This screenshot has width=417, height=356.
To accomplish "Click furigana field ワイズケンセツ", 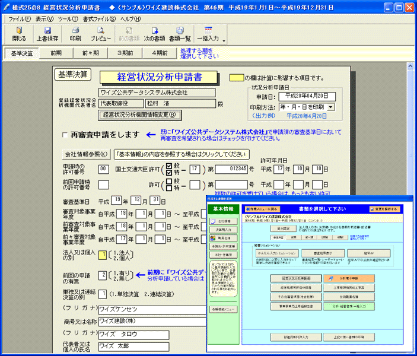I will point(152,310).
